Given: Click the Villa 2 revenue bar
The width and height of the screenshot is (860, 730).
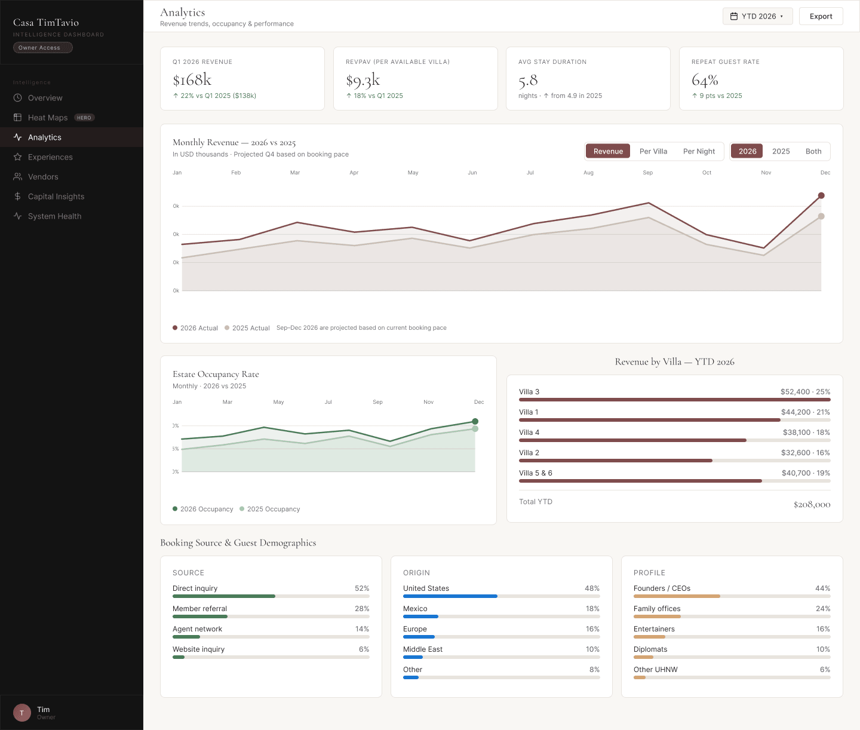Looking at the screenshot, I should click(675, 461).
